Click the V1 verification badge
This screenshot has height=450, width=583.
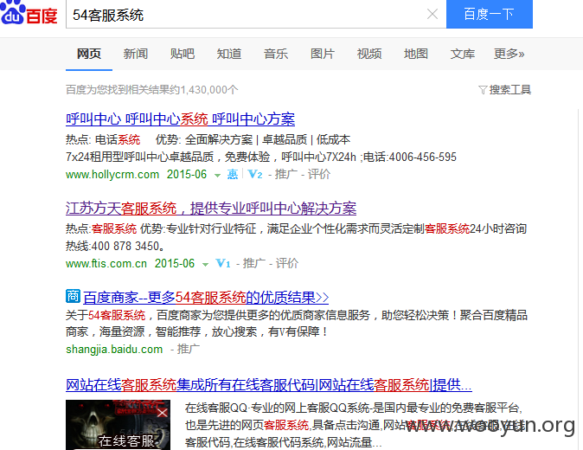pyautogui.click(x=223, y=263)
